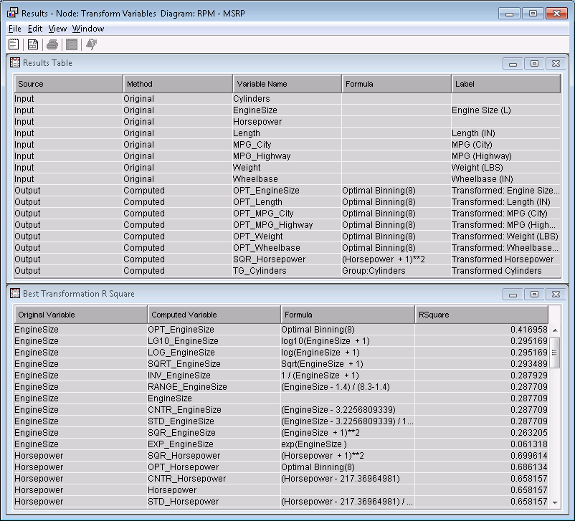575x521 pixels.
Task: Minimize the Results Table panel
Action: click(513, 63)
